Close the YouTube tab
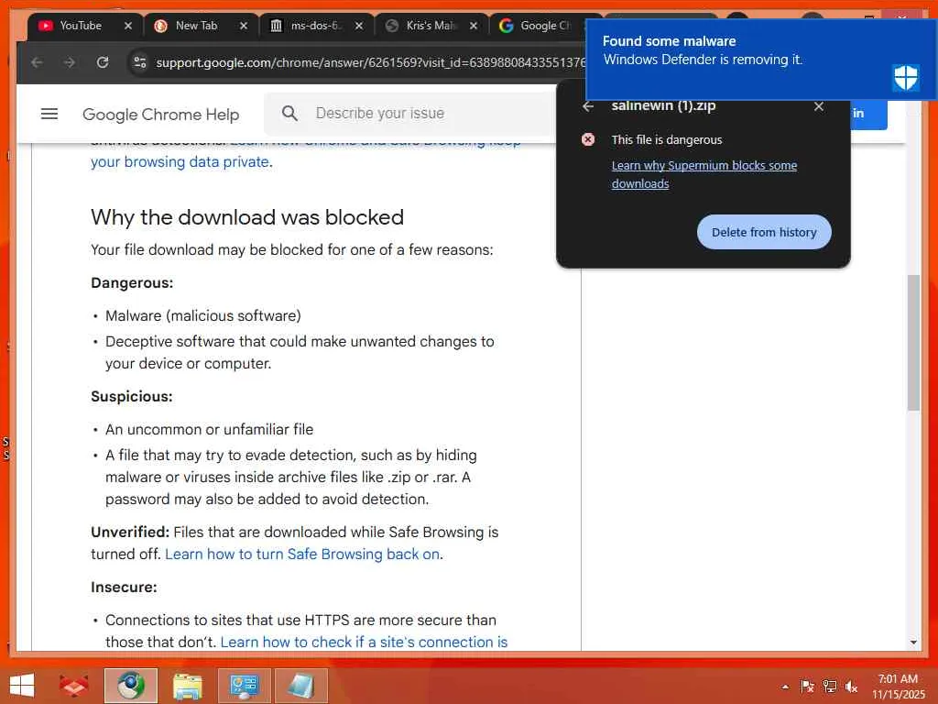The width and height of the screenshot is (938, 704). (x=128, y=26)
